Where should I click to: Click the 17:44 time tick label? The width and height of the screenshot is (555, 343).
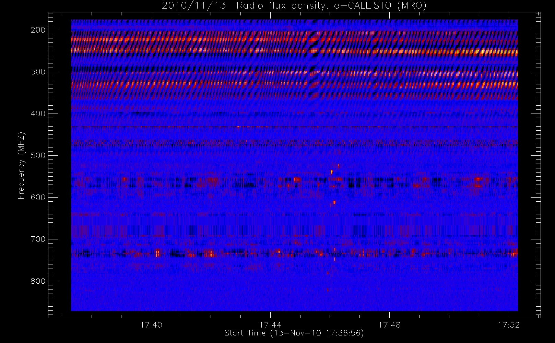tap(270, 325)
